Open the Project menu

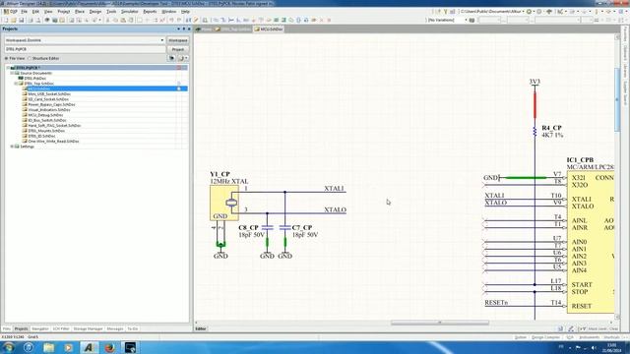click(63, 12)
